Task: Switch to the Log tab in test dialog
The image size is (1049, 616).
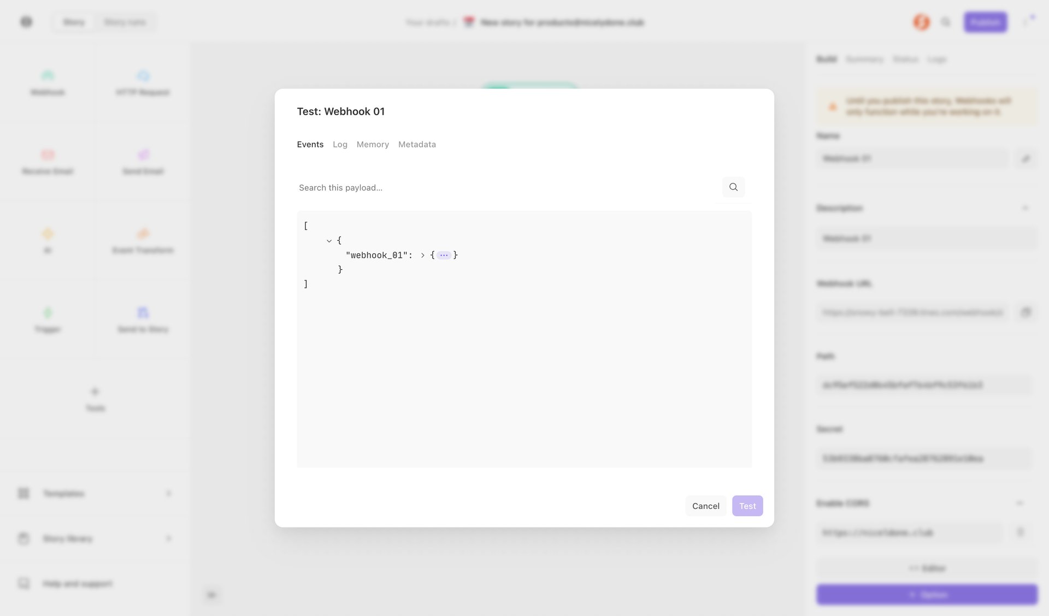Action: tap(340, 144)
